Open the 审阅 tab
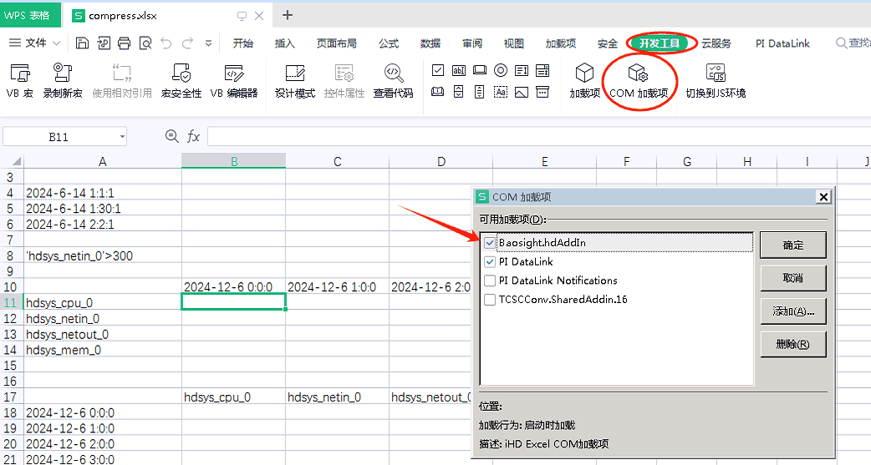Screen dimensions: 871x465 click(x=472, y=43)
